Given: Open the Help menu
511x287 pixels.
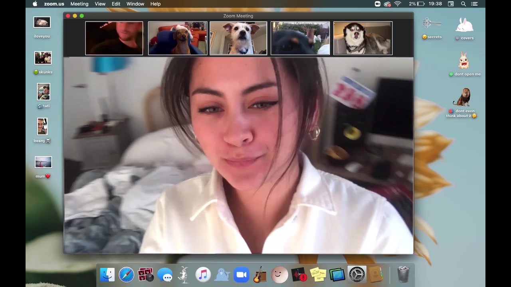Looking at the screenshot, I should [155, 4].
